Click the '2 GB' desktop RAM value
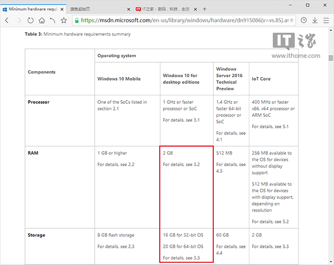The width and height of the screenshot is (334, 265). [168, 153]
